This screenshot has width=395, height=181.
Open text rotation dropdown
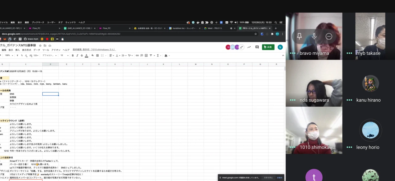[130, 56]
